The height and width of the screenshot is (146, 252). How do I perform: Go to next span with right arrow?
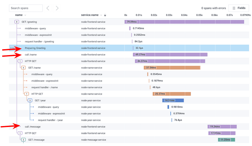pyautogui.click(x=57, y=8)
